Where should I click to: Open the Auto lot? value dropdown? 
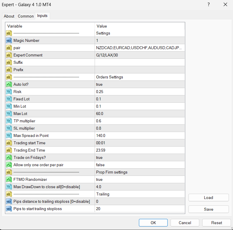140,84
